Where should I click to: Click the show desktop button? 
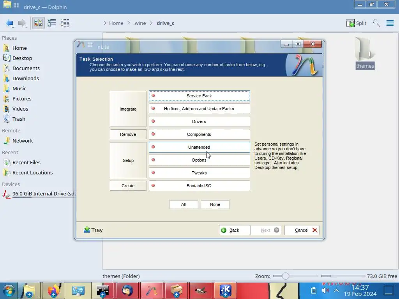(x=388, y=290)
